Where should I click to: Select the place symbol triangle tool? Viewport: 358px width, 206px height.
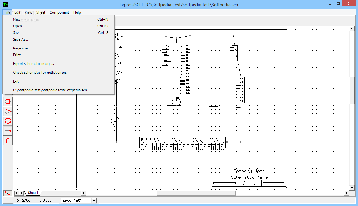click(x=8, y=111)
